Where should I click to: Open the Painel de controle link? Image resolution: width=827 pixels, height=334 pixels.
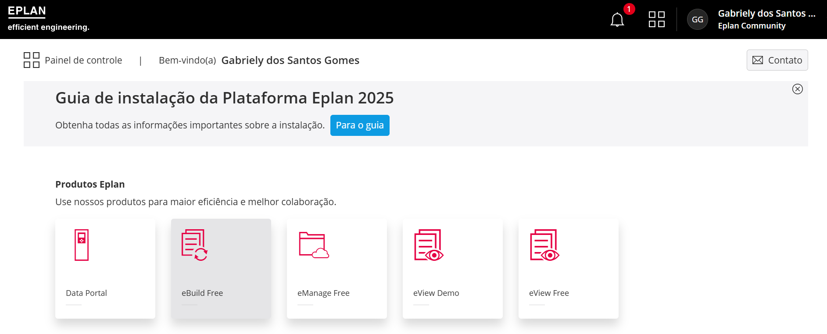[83, 60]
